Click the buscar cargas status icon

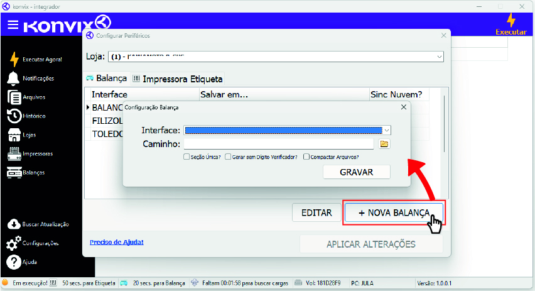pyautogui.click(x=195, y=283)
